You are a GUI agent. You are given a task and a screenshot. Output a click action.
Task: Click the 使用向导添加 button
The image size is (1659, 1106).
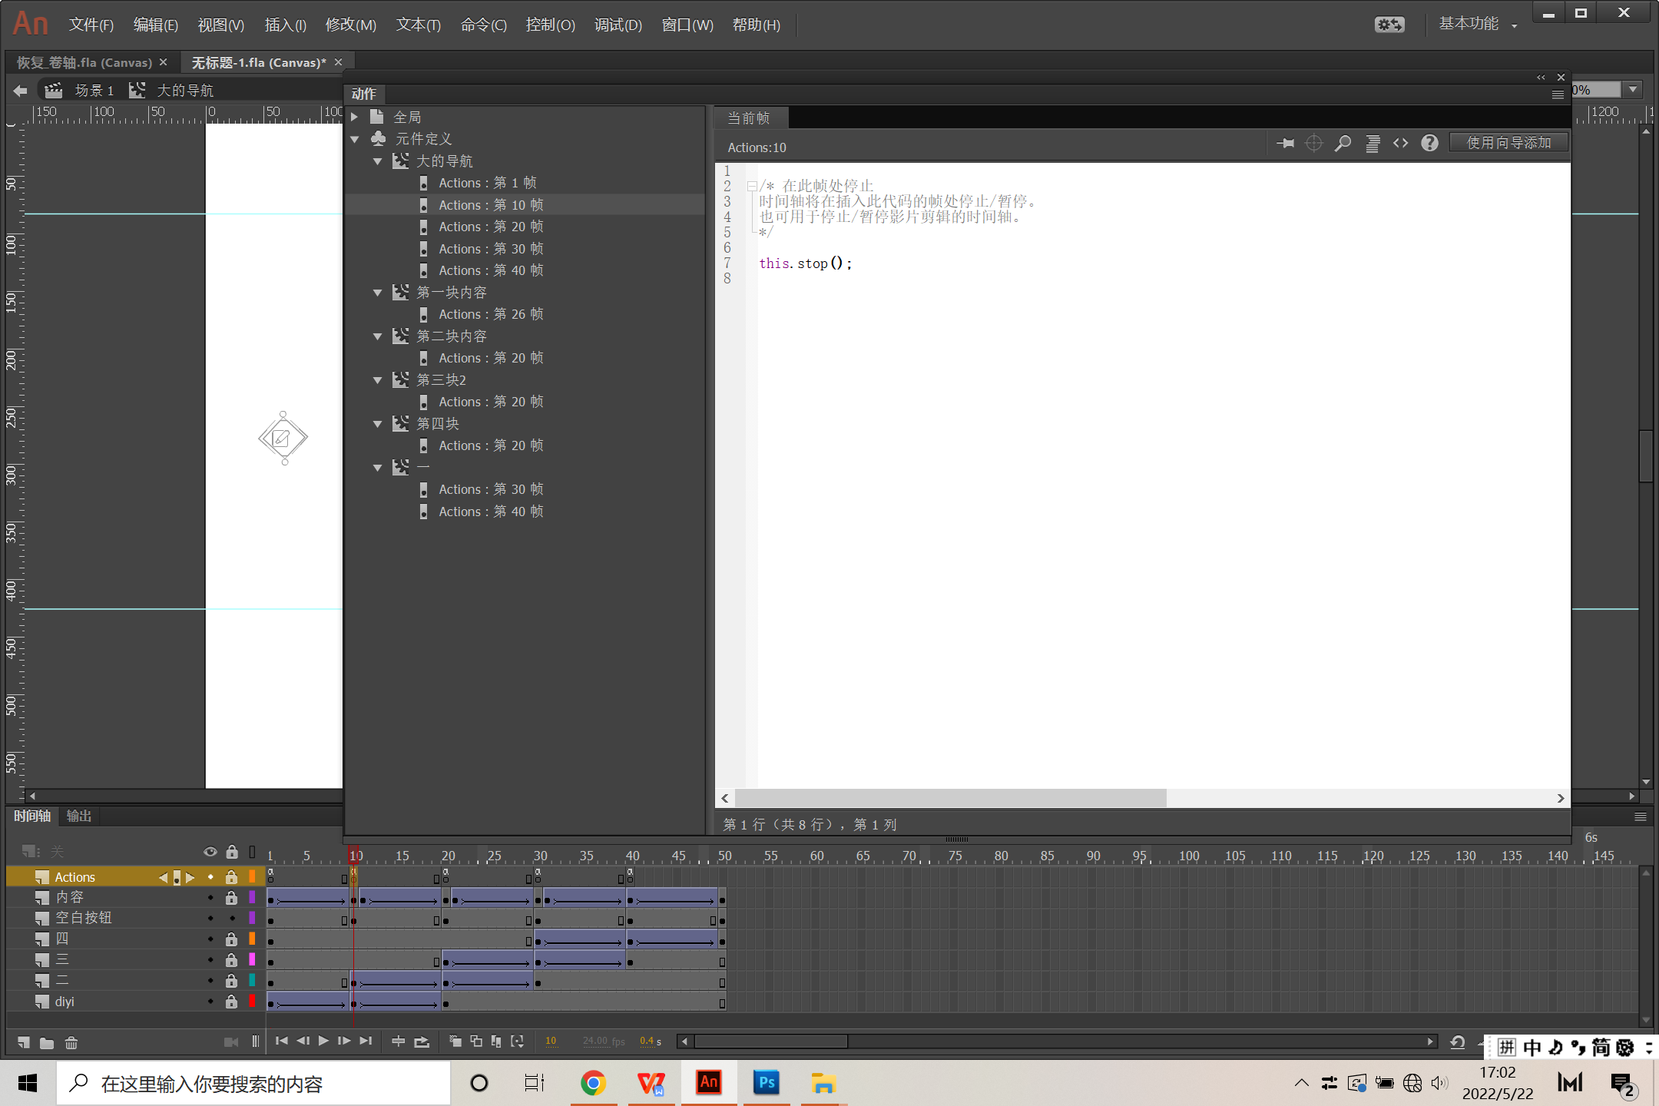[x=1508, y=144]
